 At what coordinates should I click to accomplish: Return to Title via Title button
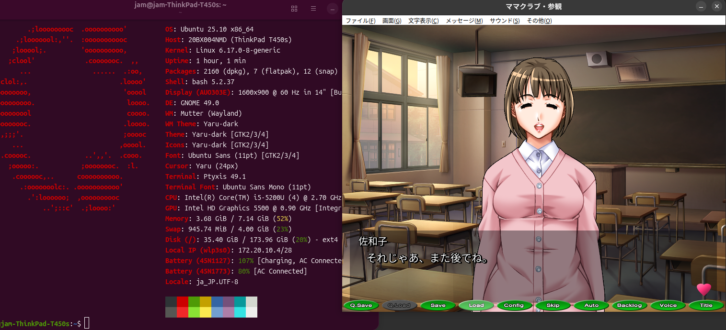click(706, 305)
